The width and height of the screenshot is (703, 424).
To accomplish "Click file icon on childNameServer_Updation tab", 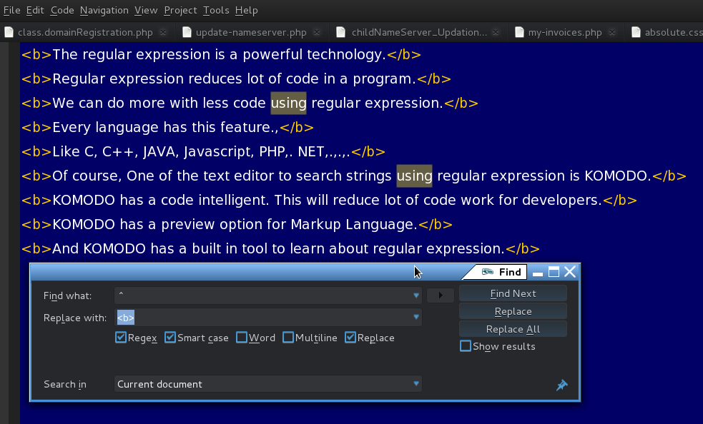I will (x=340, y=32).
